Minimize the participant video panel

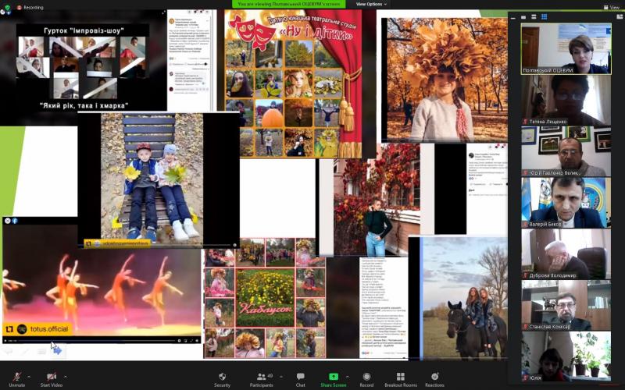(513, 17)
